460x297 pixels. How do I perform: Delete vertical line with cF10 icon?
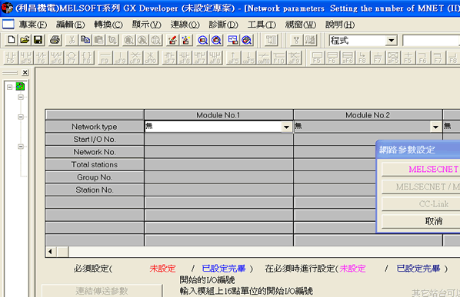[x=151, y=58]
